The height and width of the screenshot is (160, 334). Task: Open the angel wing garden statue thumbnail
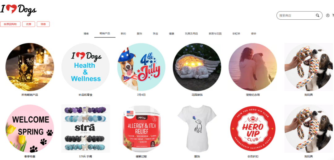pyautogui.click(x=197, y=67)
